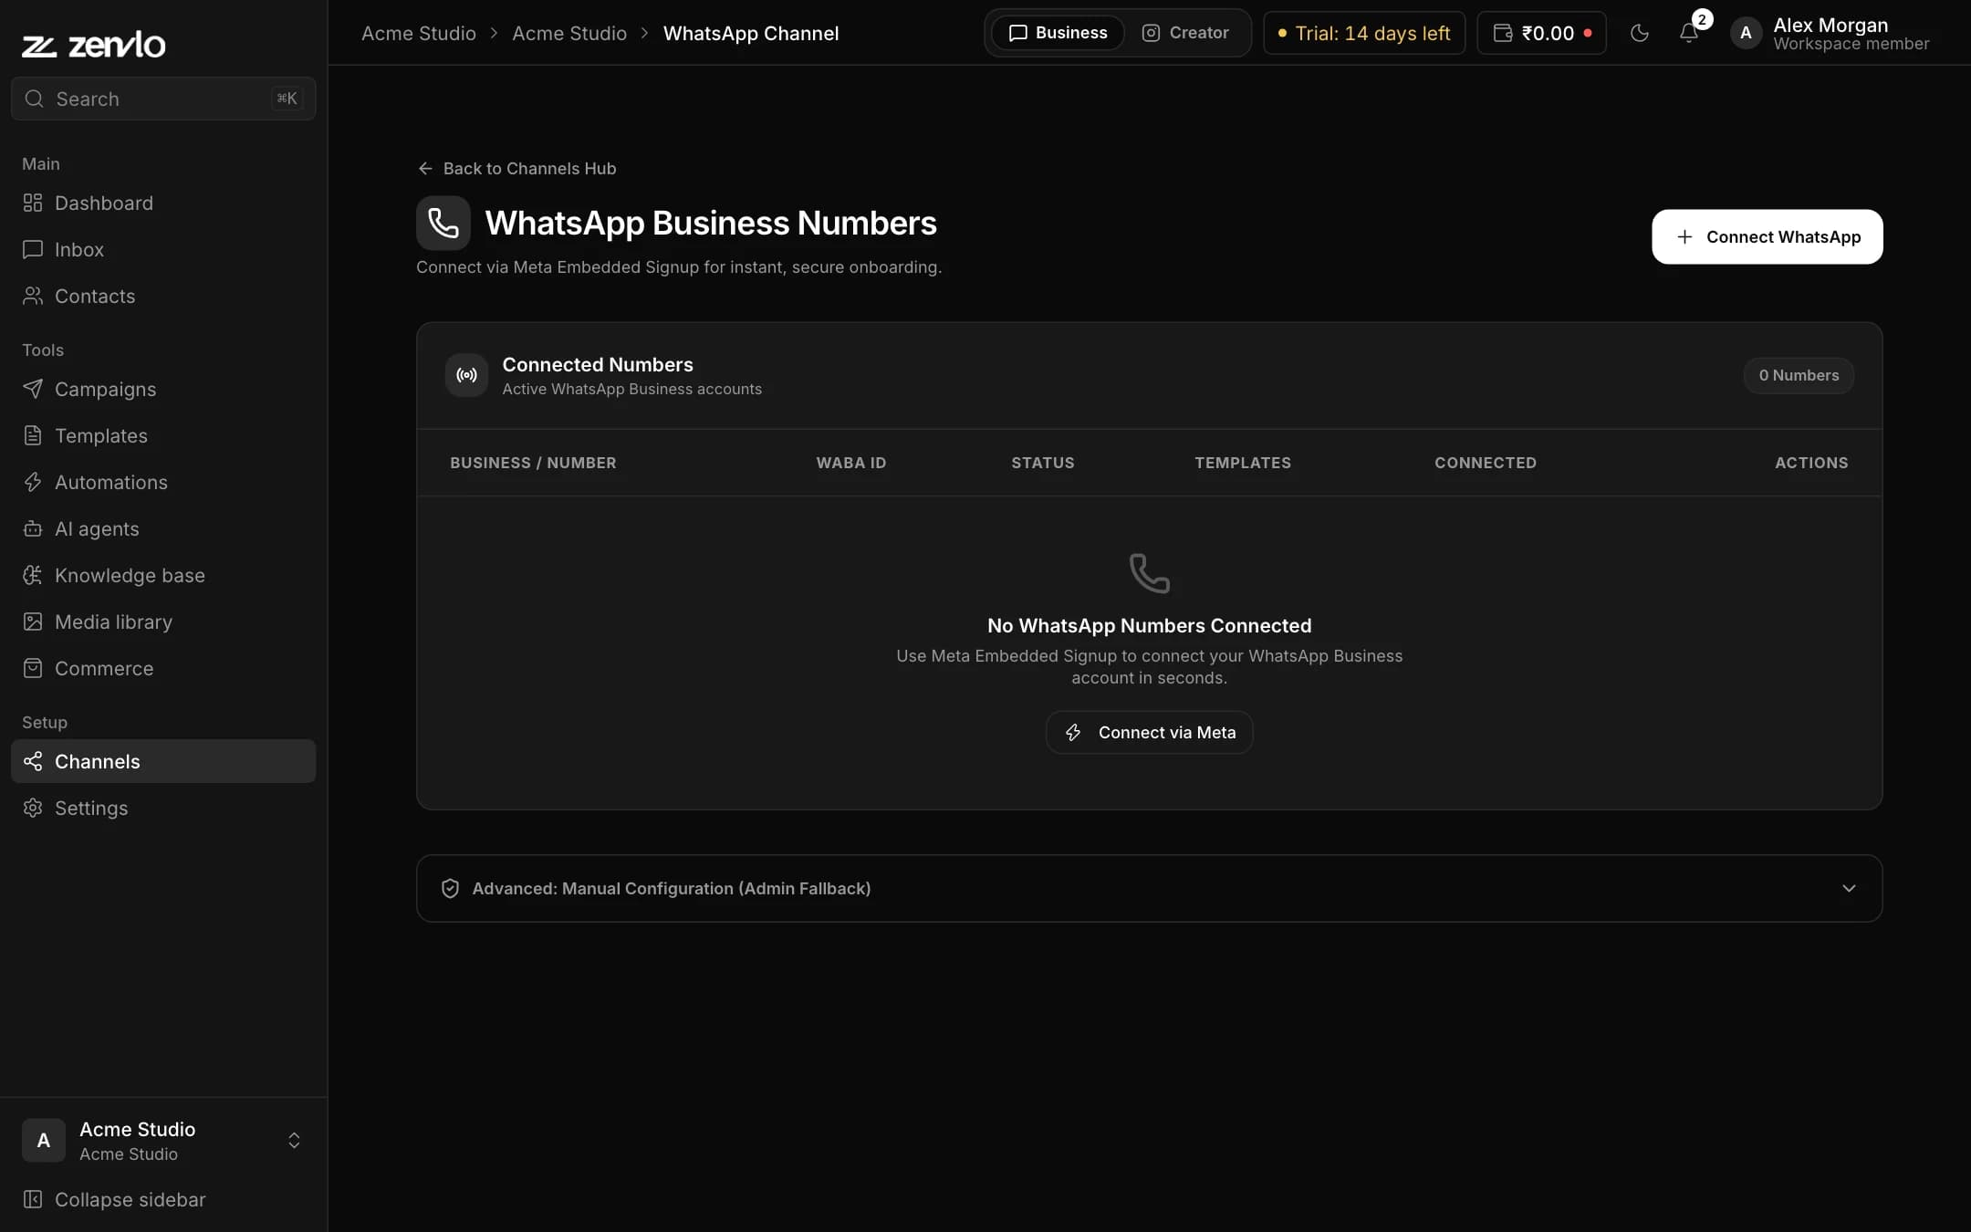This screenshot has width=1971, height=1232.
Task: Click the Zenvlo logo
Action: pos(94,44)
